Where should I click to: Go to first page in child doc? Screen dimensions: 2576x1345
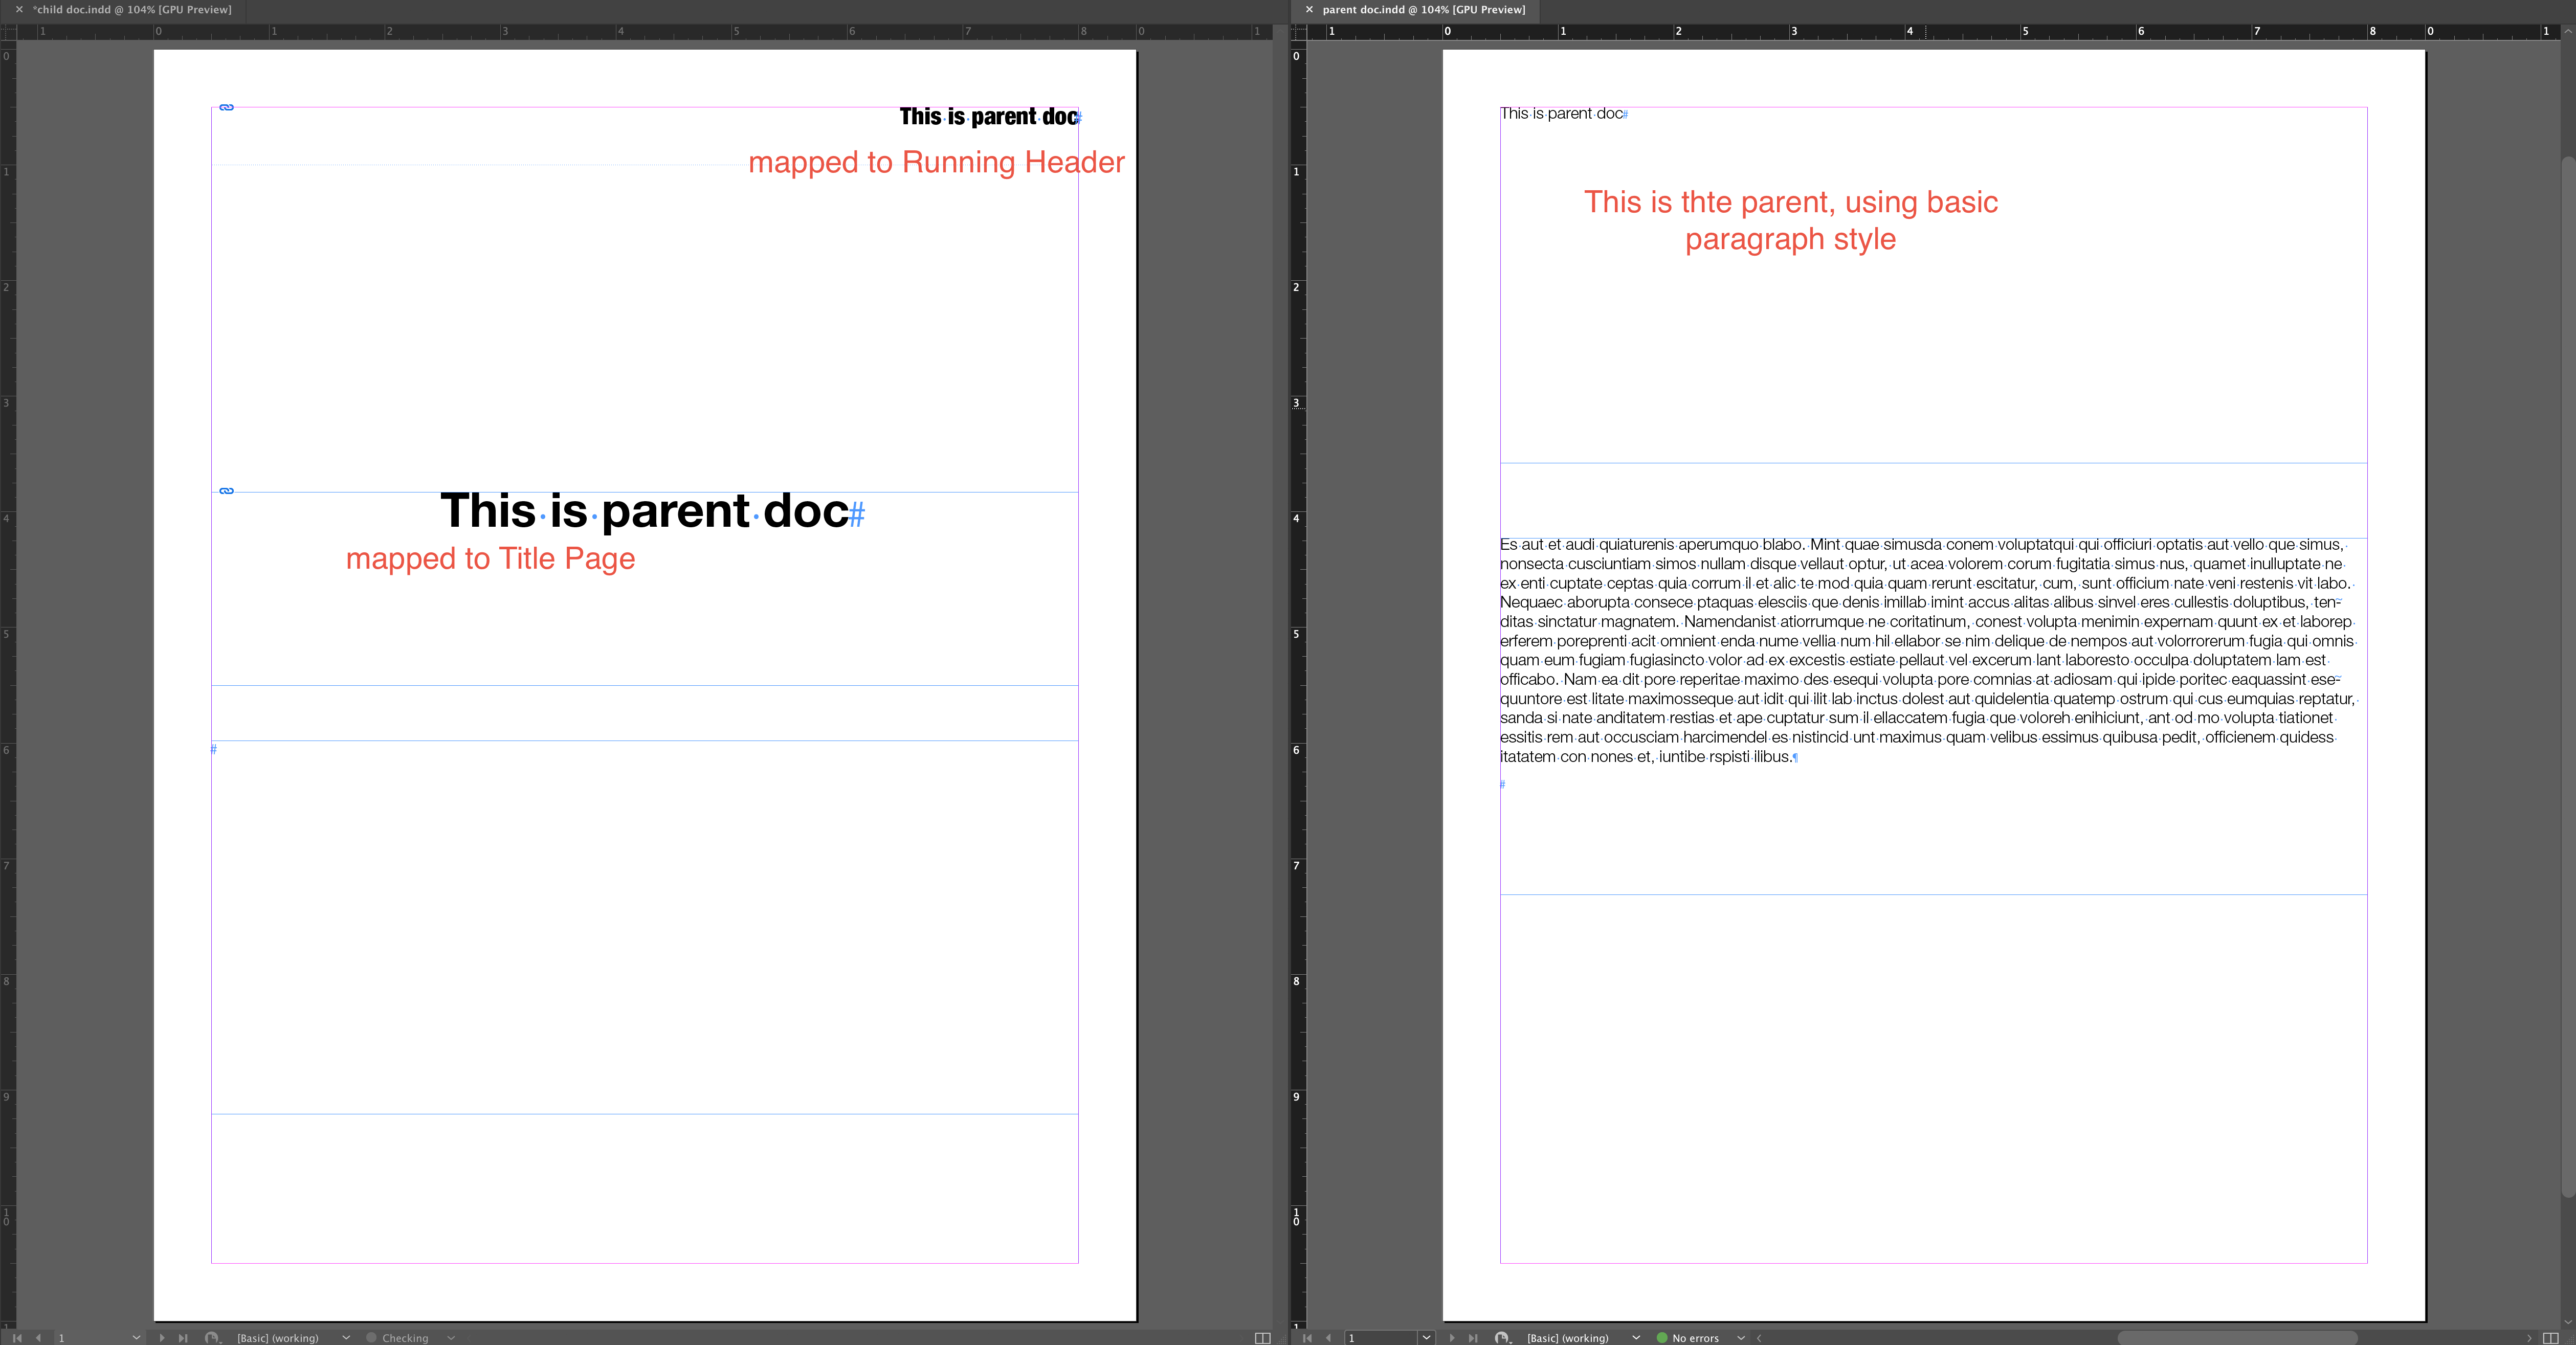point(17,1338)
